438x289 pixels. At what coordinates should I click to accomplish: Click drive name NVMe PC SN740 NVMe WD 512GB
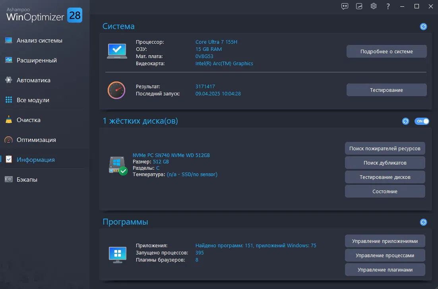pos(171,155)
